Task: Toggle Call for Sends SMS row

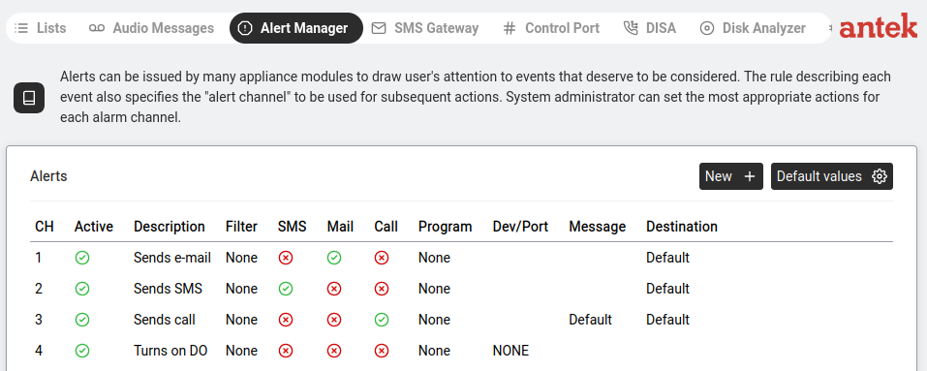Action: click(x=382, y=289)
